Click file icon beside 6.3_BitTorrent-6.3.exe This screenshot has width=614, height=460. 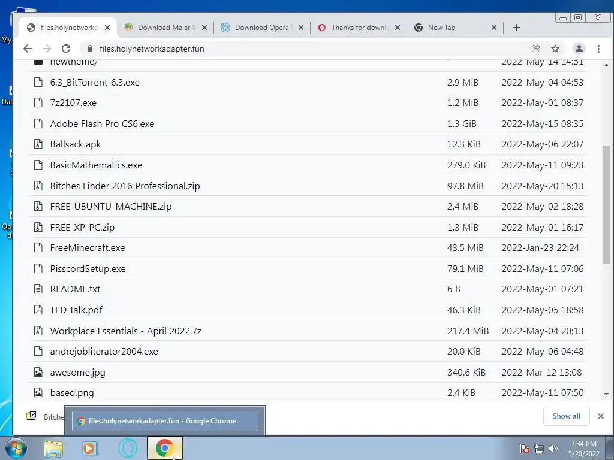[38, 82]
